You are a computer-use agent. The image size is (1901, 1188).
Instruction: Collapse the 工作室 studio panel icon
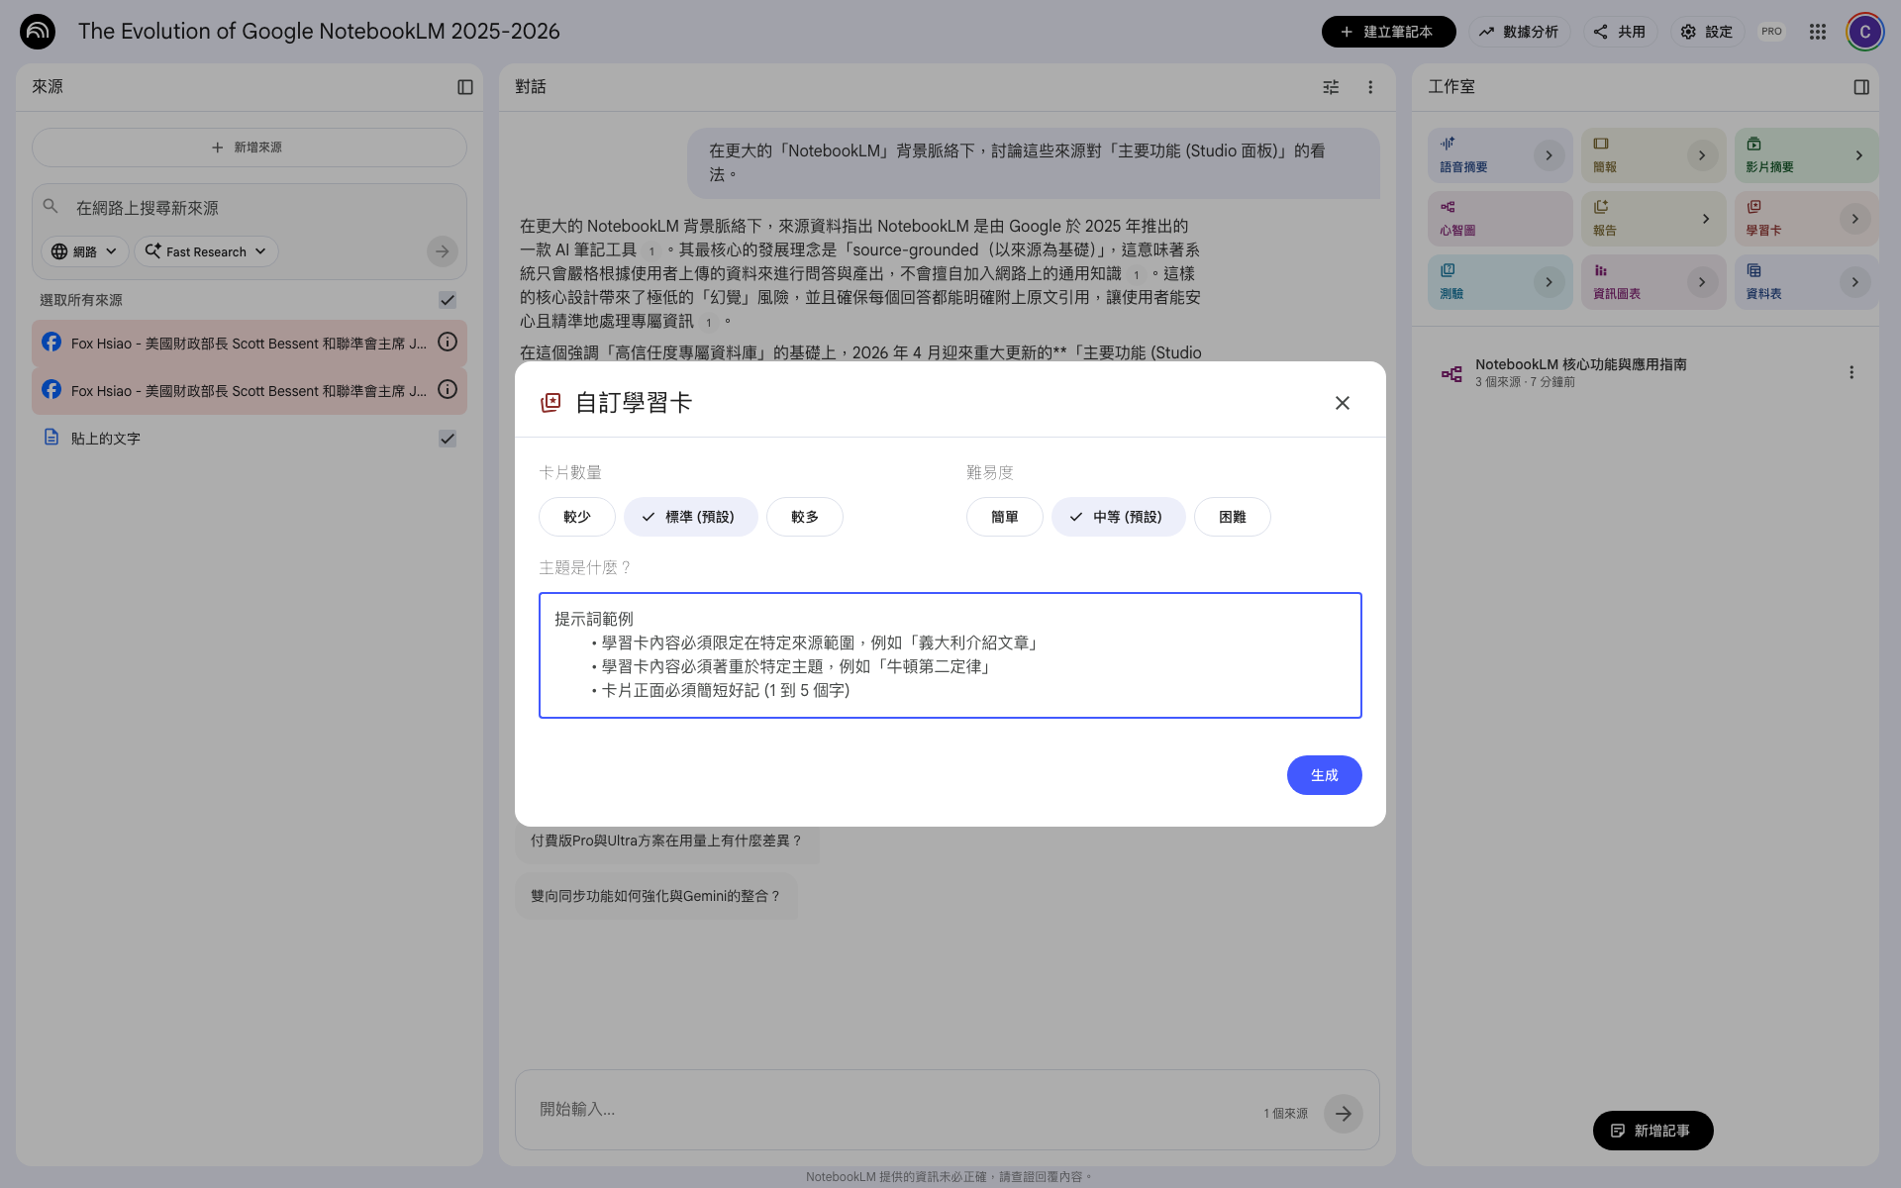1861,87
